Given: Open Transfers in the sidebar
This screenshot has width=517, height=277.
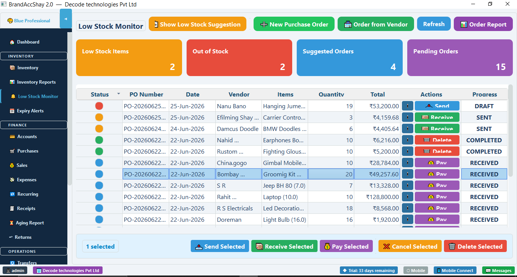Looking at the screenshot, I should pos(23,263).
